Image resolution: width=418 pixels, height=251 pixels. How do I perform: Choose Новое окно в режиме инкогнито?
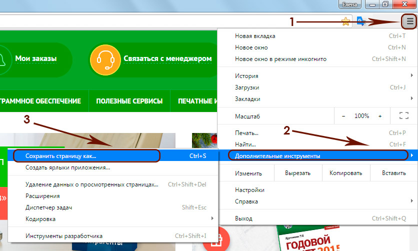(280, 59)
